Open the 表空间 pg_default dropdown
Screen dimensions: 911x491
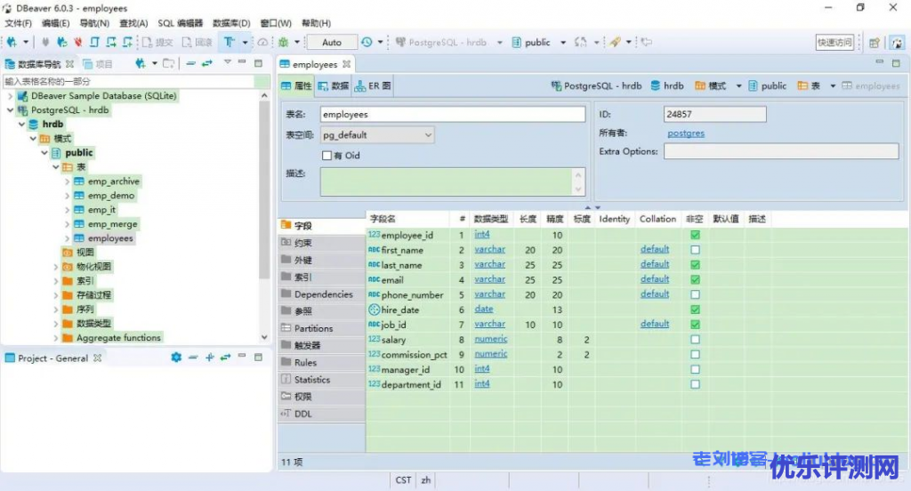click(x=377, y=135)
